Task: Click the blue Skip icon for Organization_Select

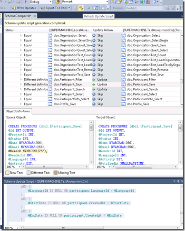Action: point(94,35)
